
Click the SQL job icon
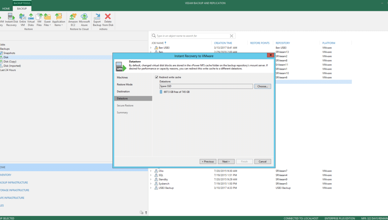tap(156, 175)
